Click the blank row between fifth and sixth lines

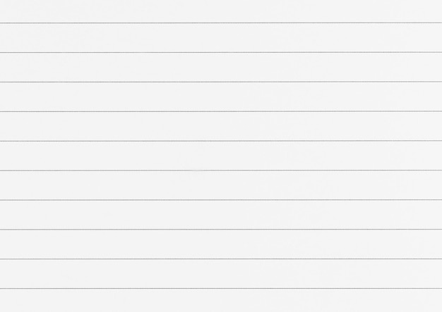[221, 156]
